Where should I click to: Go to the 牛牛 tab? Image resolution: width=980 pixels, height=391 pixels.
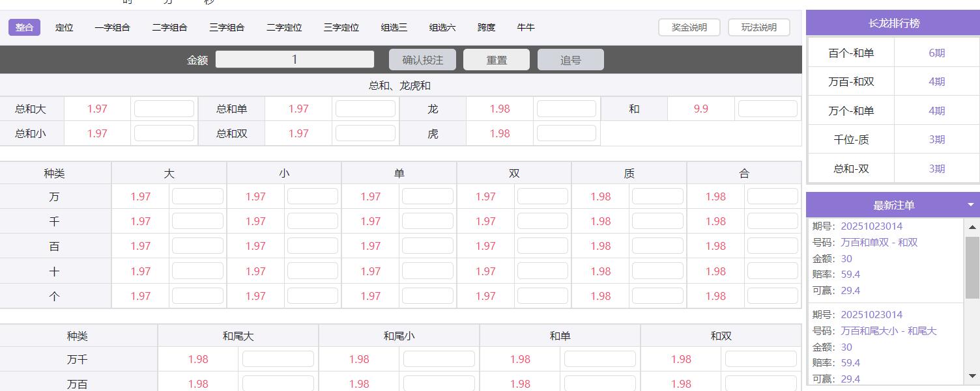[525, 27]
